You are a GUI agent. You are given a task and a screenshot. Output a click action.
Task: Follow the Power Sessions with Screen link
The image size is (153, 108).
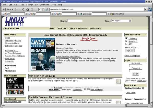[68, 57]
